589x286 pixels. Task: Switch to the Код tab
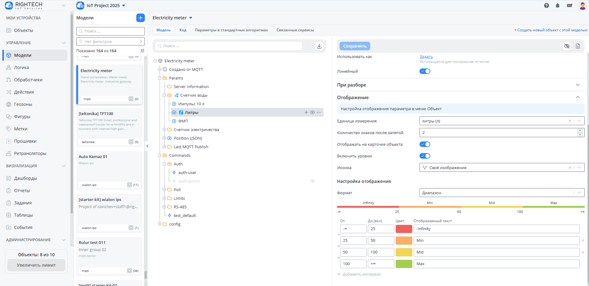coord(183,30)
